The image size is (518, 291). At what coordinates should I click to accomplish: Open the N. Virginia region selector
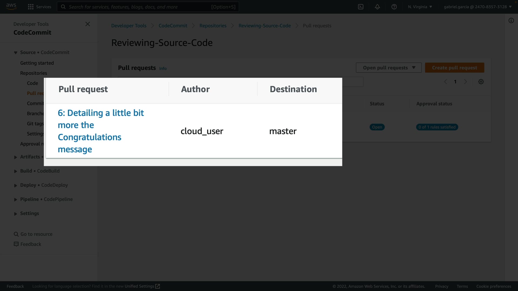pos(420,7)
